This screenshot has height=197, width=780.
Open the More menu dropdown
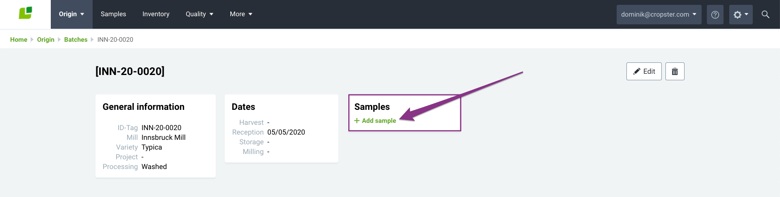click(241, 14)
